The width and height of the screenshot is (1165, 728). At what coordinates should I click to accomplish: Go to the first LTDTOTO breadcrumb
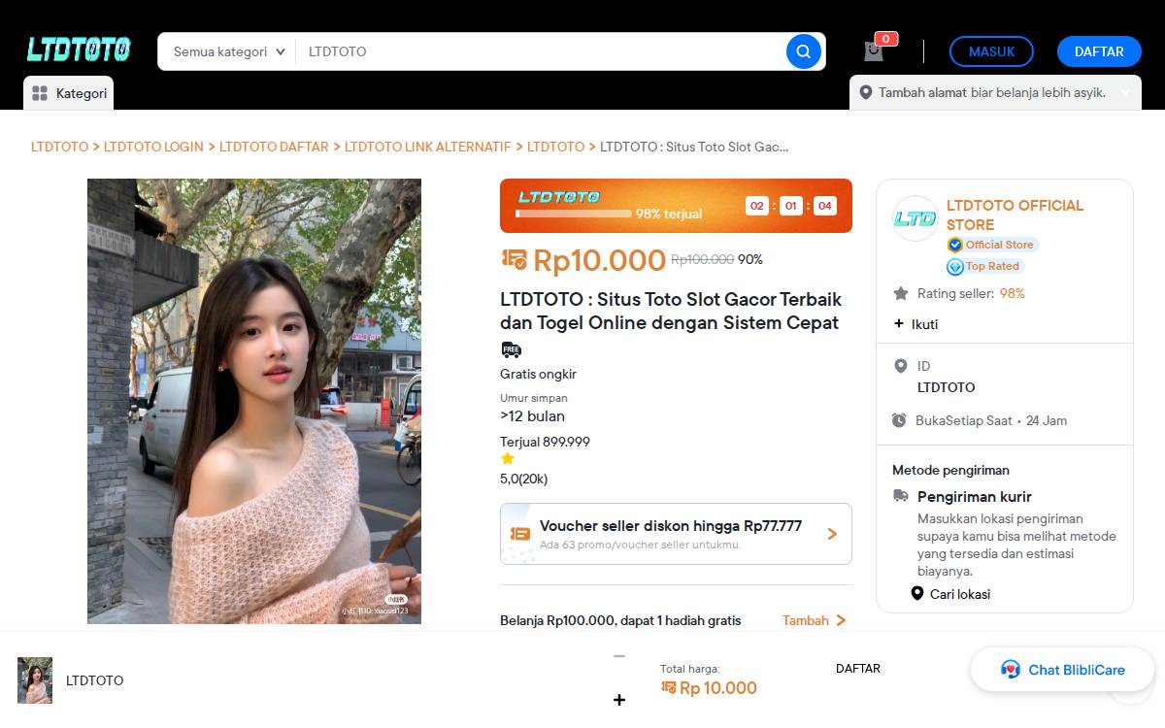tap(59, 147)
